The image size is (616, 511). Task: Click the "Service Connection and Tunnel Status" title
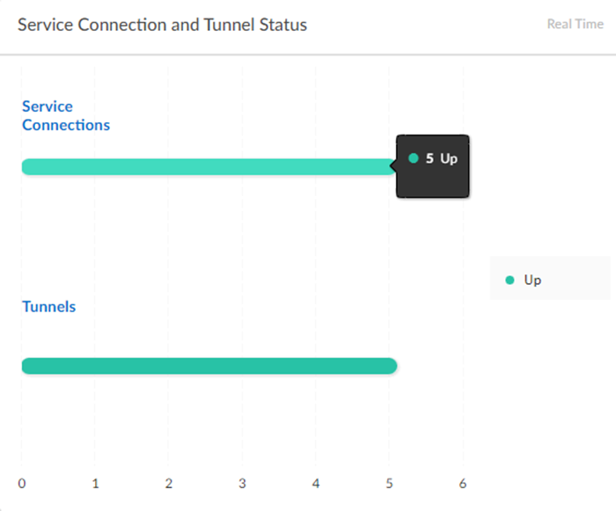tap(163, 25)
